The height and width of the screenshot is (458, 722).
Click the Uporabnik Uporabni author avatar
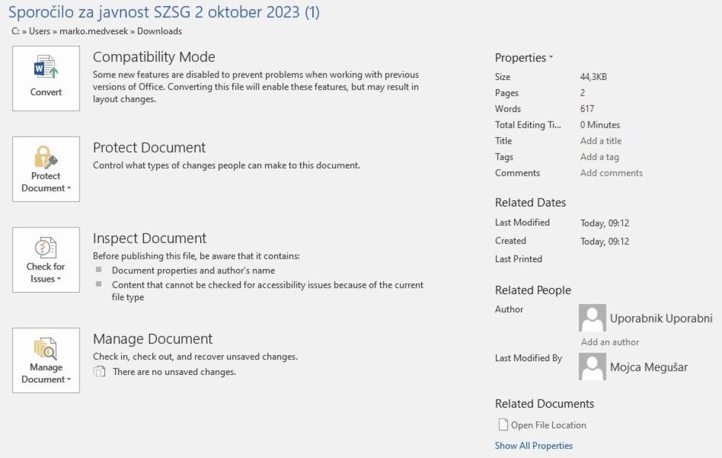pyautogui.click(x=592, y=318)
